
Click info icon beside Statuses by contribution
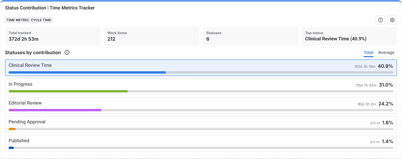67,52
